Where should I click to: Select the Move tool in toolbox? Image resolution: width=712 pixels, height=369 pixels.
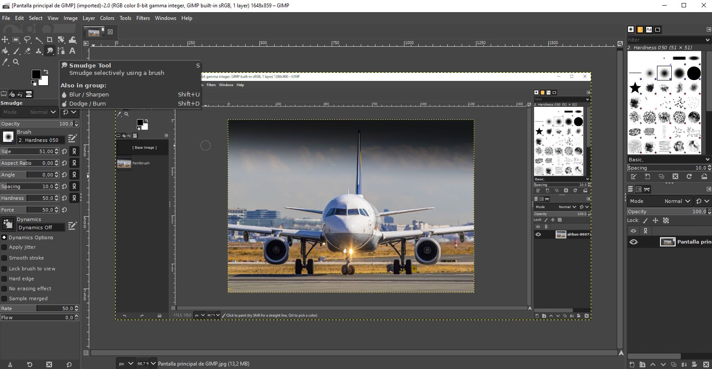tap(5, 40)
